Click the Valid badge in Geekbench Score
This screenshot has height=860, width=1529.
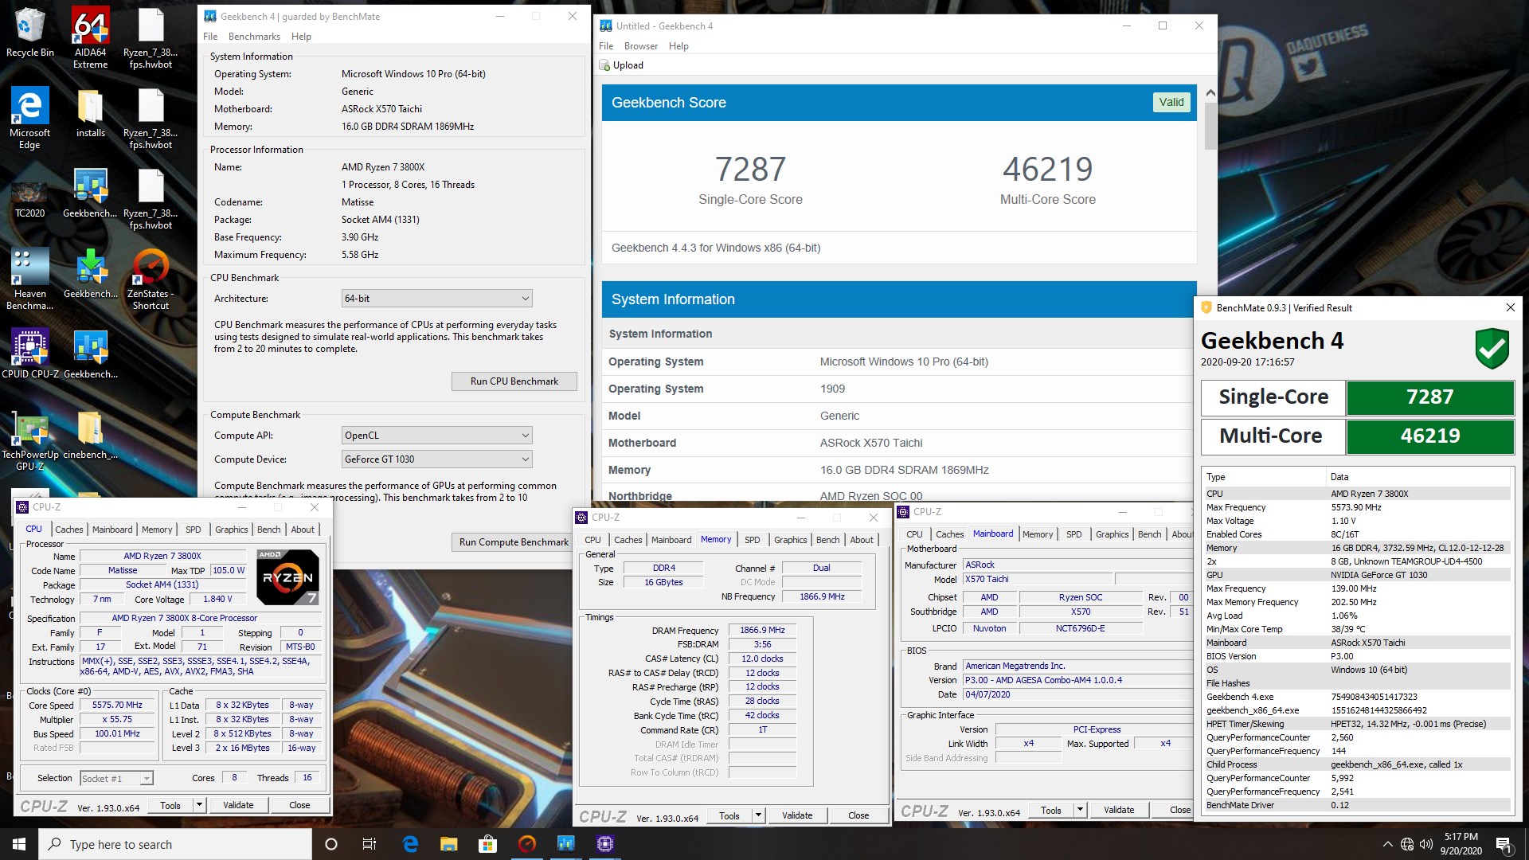(1171, 102)
